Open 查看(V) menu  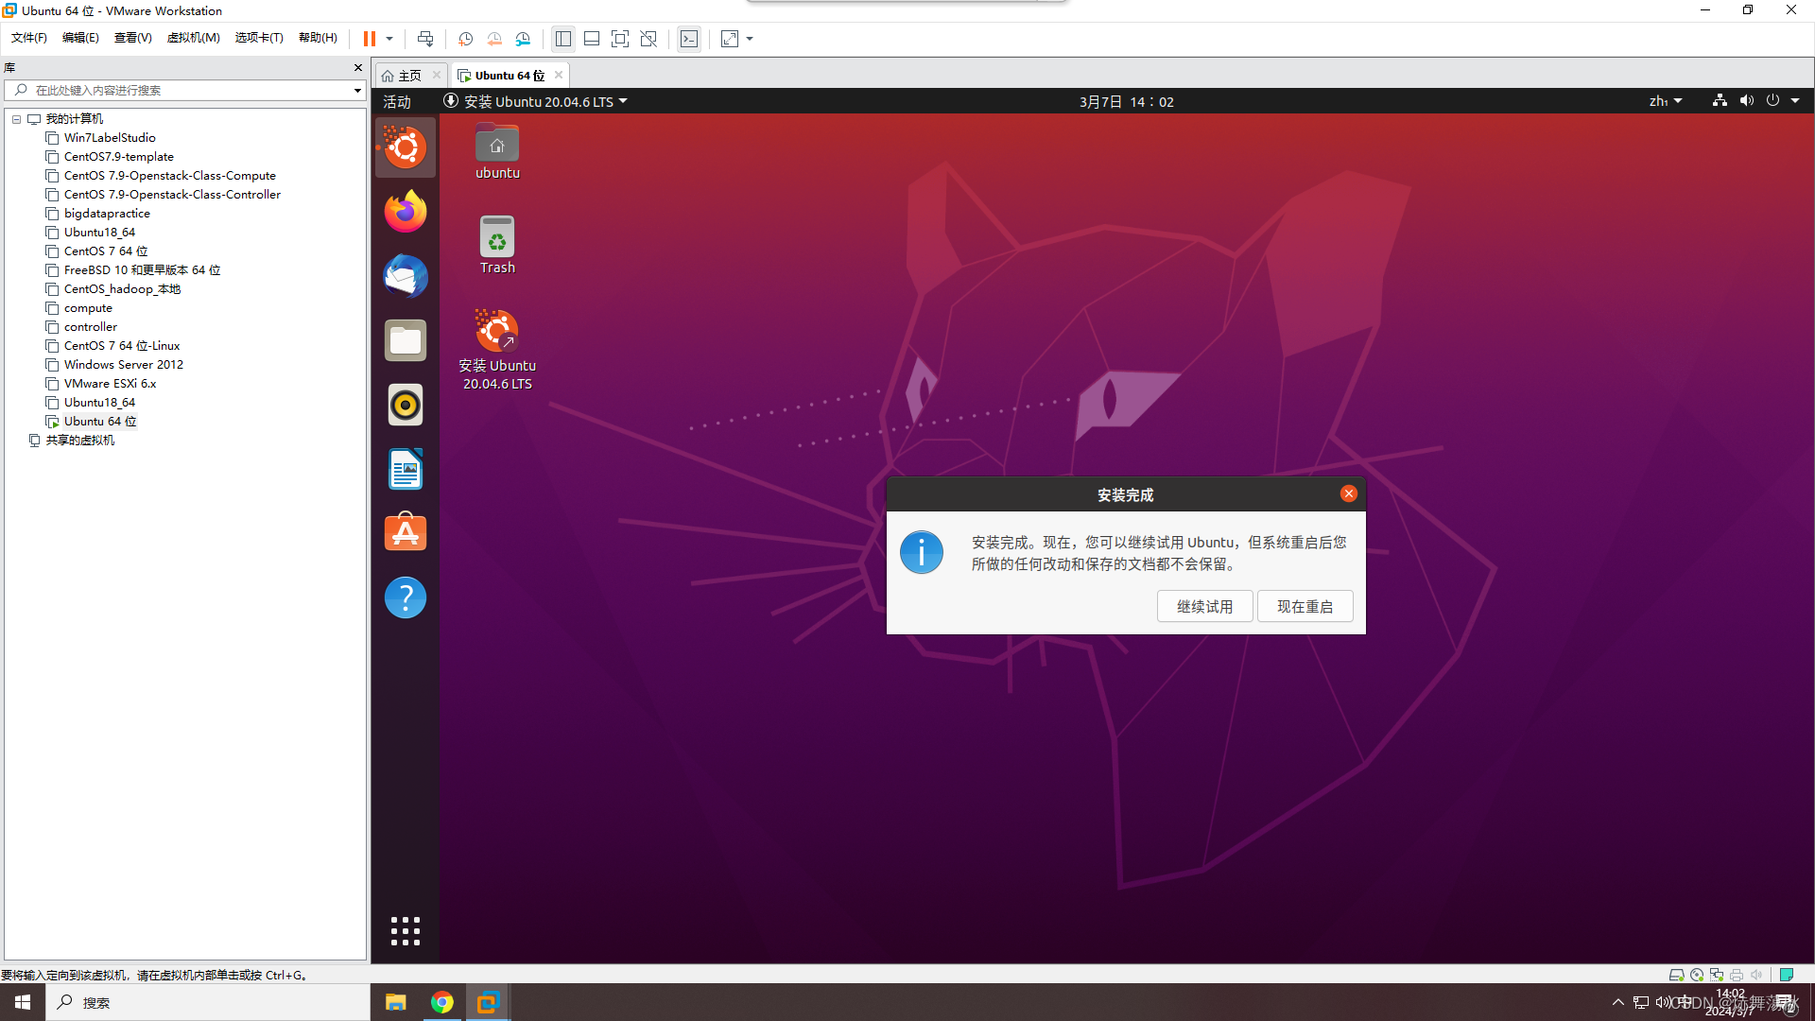(132, 38)
